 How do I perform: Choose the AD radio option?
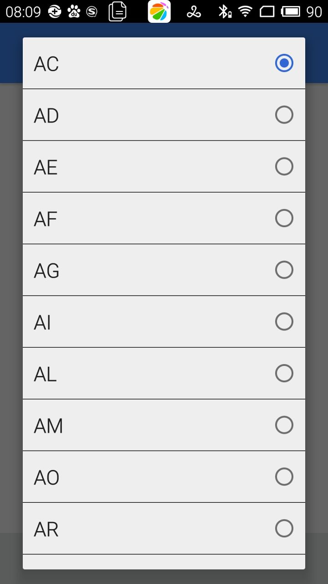tap(284, 115)
